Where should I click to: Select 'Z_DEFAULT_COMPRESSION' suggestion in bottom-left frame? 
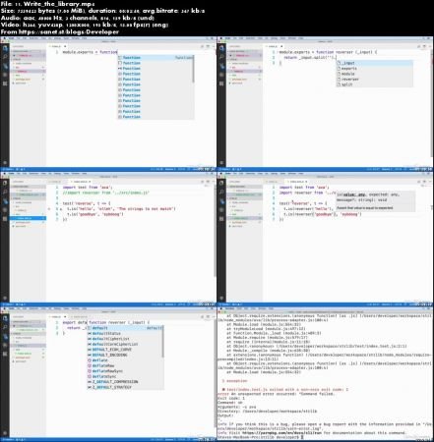point(125,382)
